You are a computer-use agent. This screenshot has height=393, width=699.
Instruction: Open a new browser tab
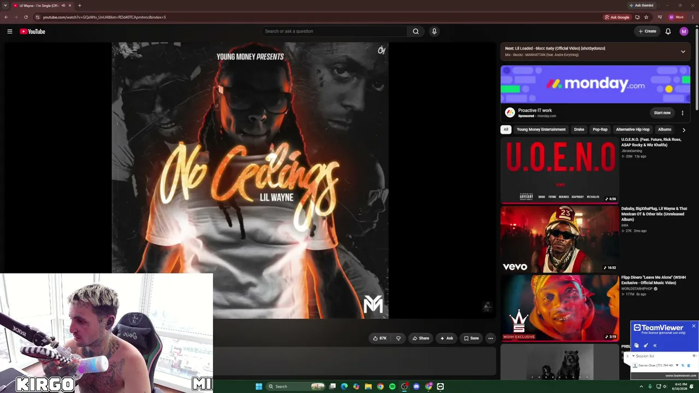80,5
